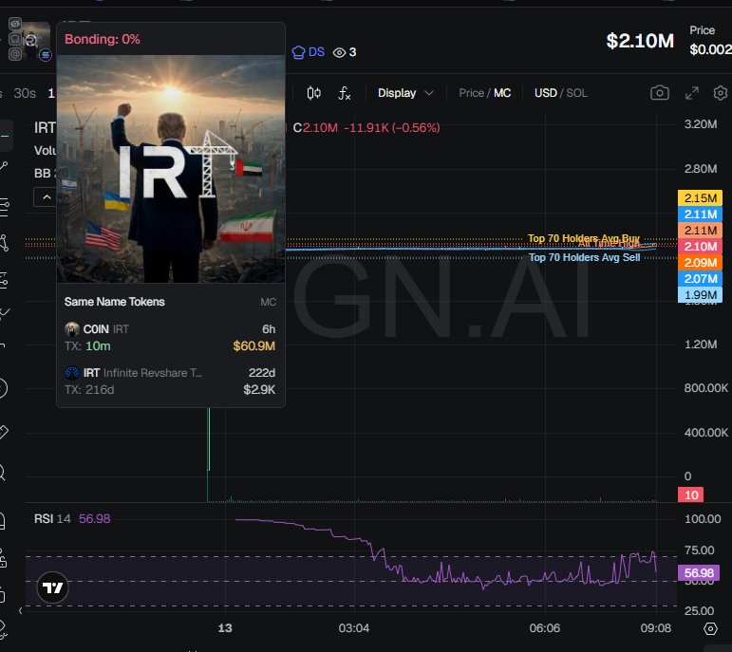Take a chart snapshot with camera icon

[x=659, y=93]
